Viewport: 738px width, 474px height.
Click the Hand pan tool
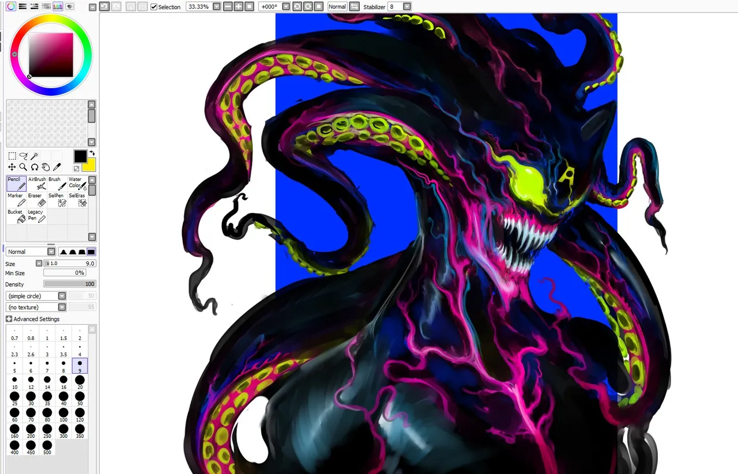click(x=46, y=167)
